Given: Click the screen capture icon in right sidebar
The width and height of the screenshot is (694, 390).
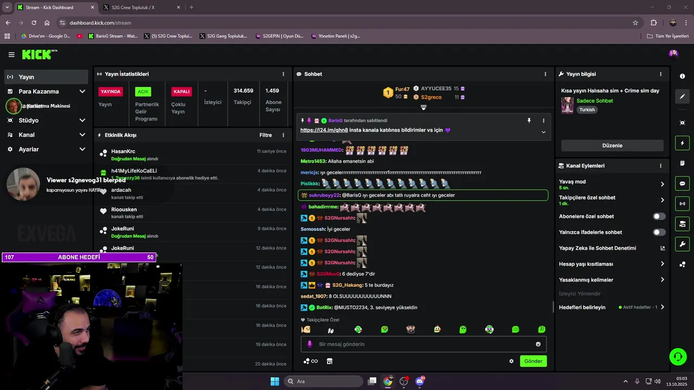Looking at the screenshot, I should 682,123.
